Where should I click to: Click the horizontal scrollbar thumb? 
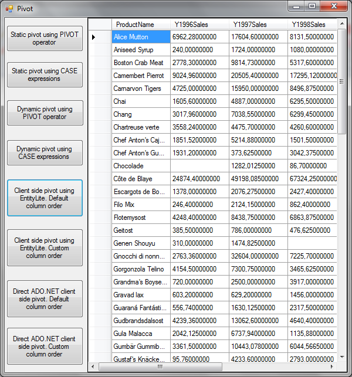160,366
